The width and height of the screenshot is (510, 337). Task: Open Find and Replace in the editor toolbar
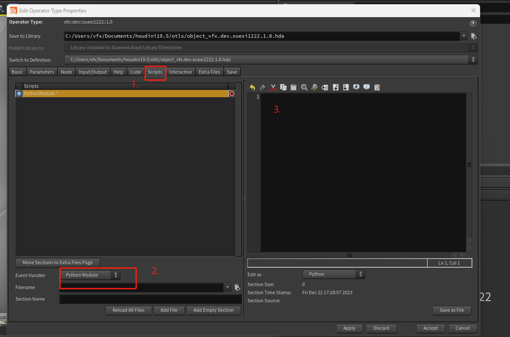click(314, 87)
